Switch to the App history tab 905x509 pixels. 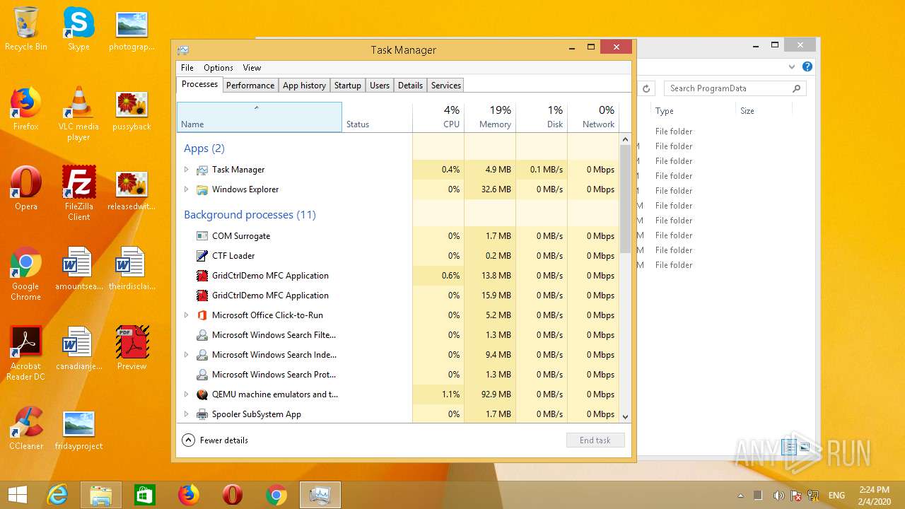304,86
